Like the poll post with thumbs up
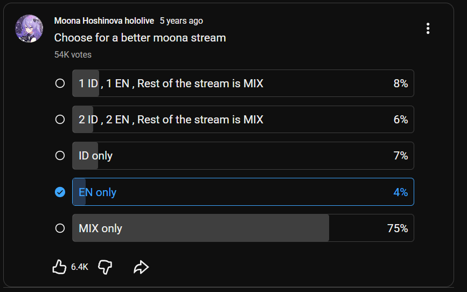Viewport: 467px width, 292px height. [x=59, y=267]
